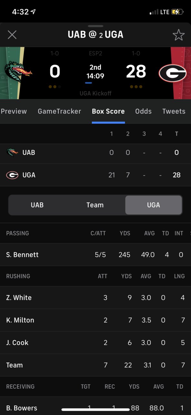
Task: Tap the Georgia G logo in header
Action: point(172,73)
